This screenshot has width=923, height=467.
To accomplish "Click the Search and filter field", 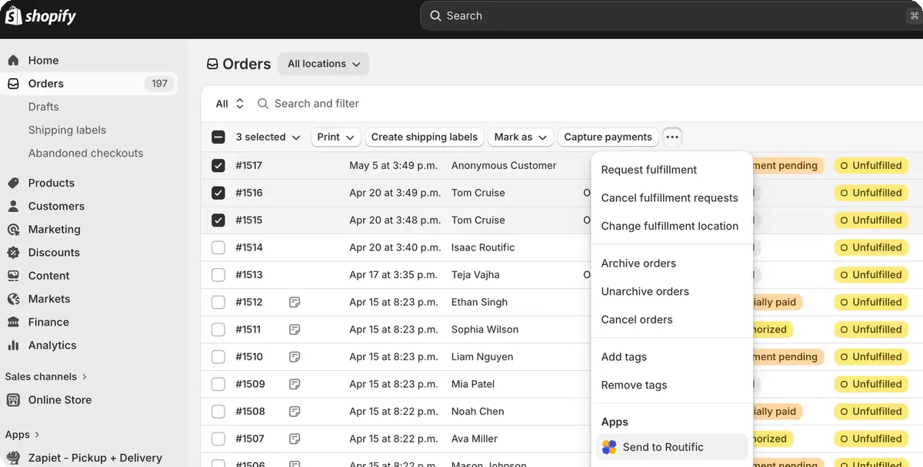I will pyautogui.click(x=317, y=104).
